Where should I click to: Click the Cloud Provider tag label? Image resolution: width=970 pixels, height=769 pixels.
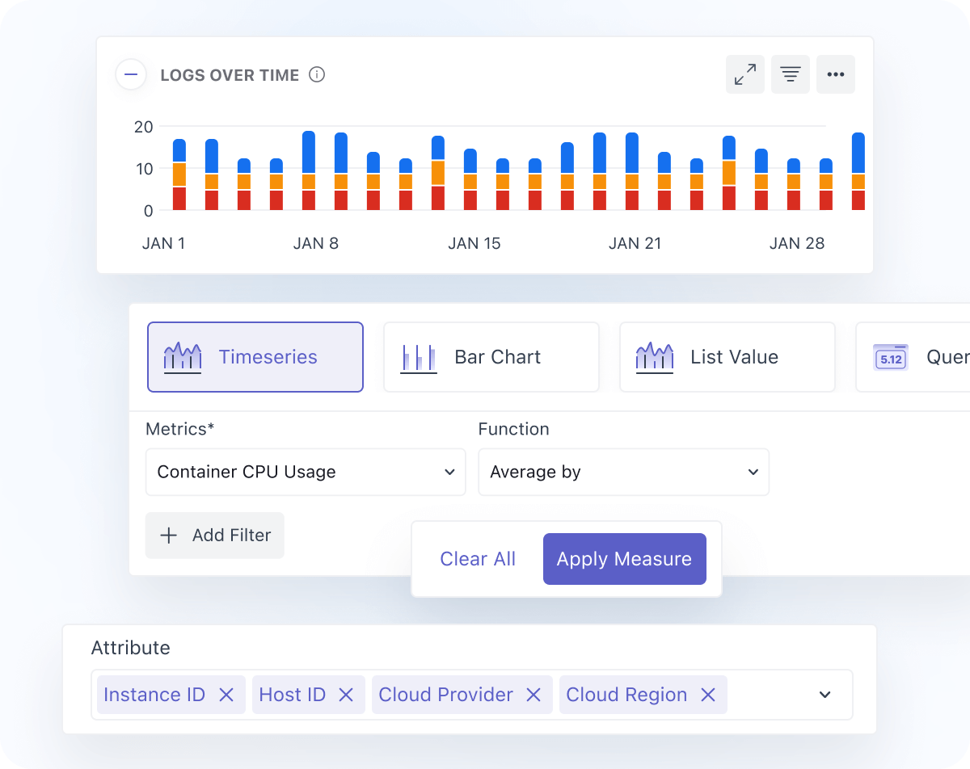446,695
